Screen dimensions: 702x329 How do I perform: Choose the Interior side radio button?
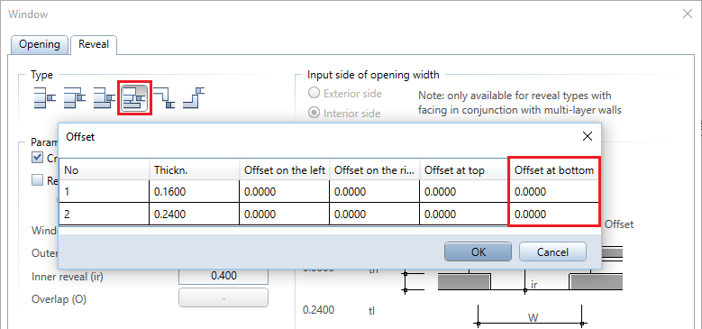tap(315, 113)
